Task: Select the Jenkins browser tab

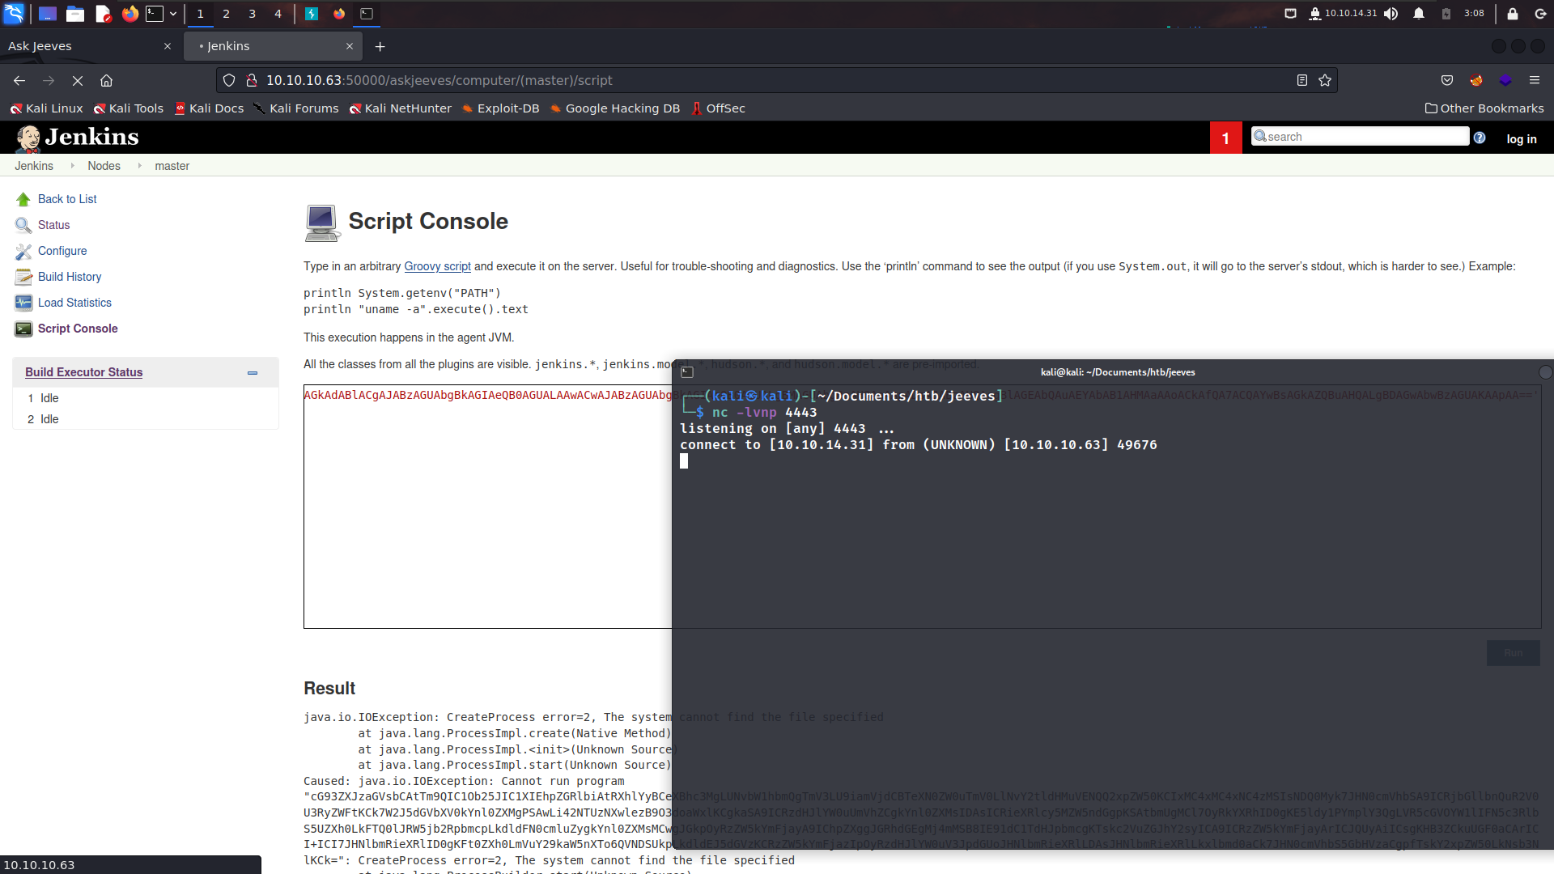Action: click(x=271, y=46)
